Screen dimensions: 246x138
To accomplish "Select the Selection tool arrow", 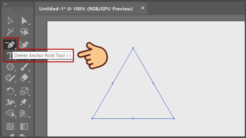I will [10, 21].
